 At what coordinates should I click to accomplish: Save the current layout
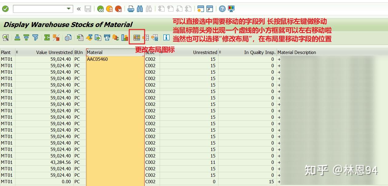155,37
